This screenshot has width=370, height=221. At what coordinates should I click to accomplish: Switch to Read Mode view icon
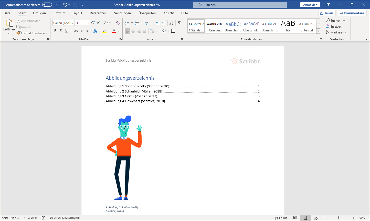(x=295, y=218)
